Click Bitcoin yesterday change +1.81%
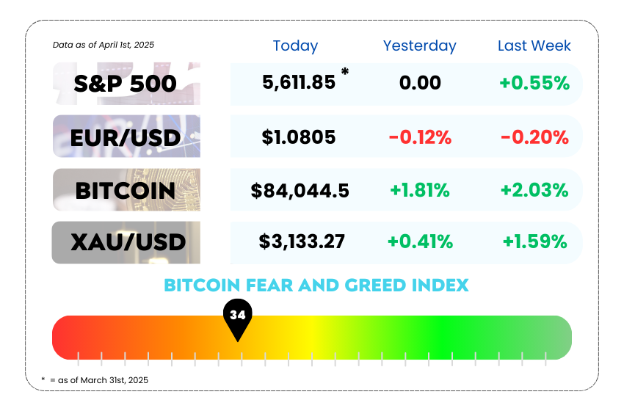This screenshot has width=624, height=411. pos(420,190)
